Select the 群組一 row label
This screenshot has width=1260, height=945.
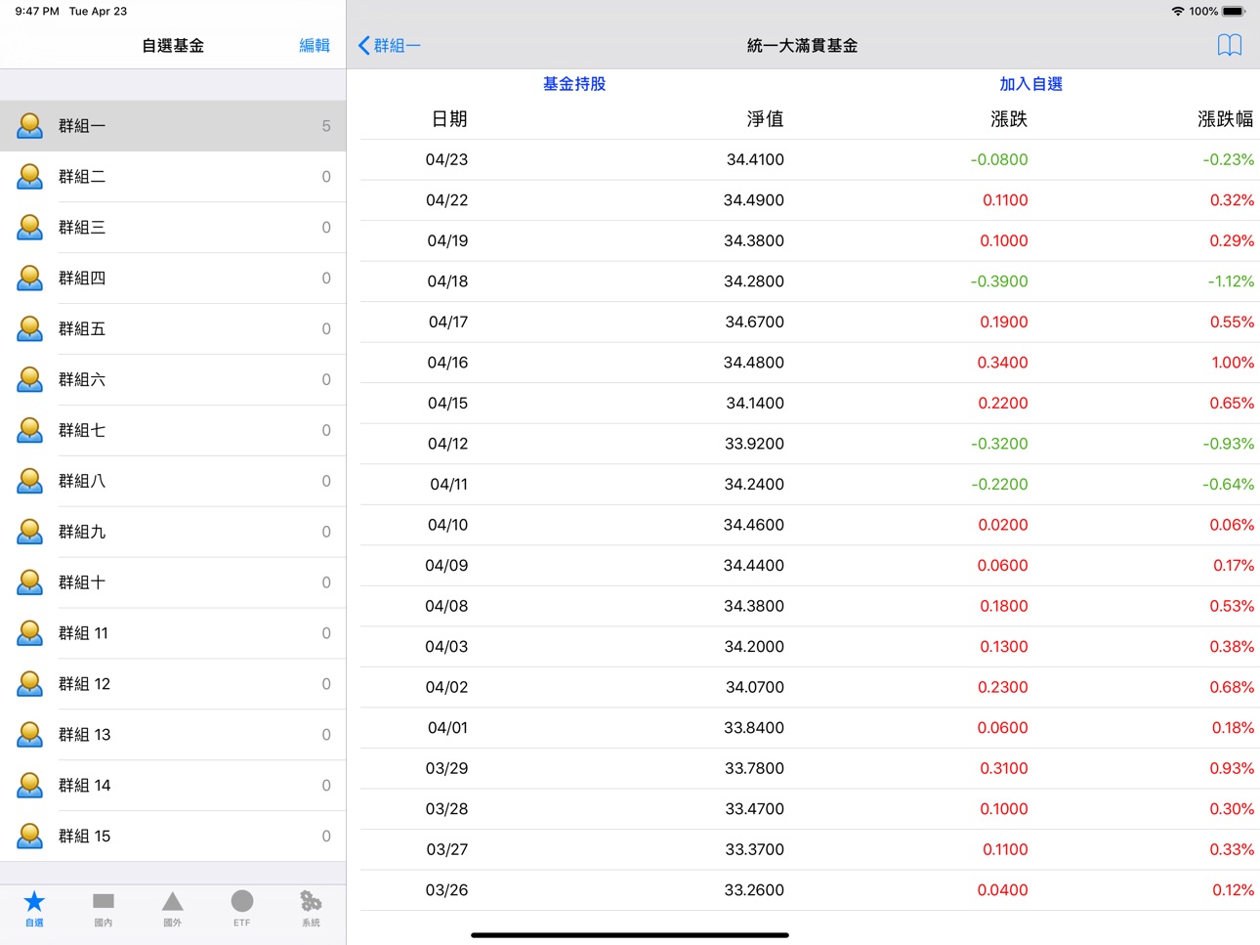coord(82,126)
